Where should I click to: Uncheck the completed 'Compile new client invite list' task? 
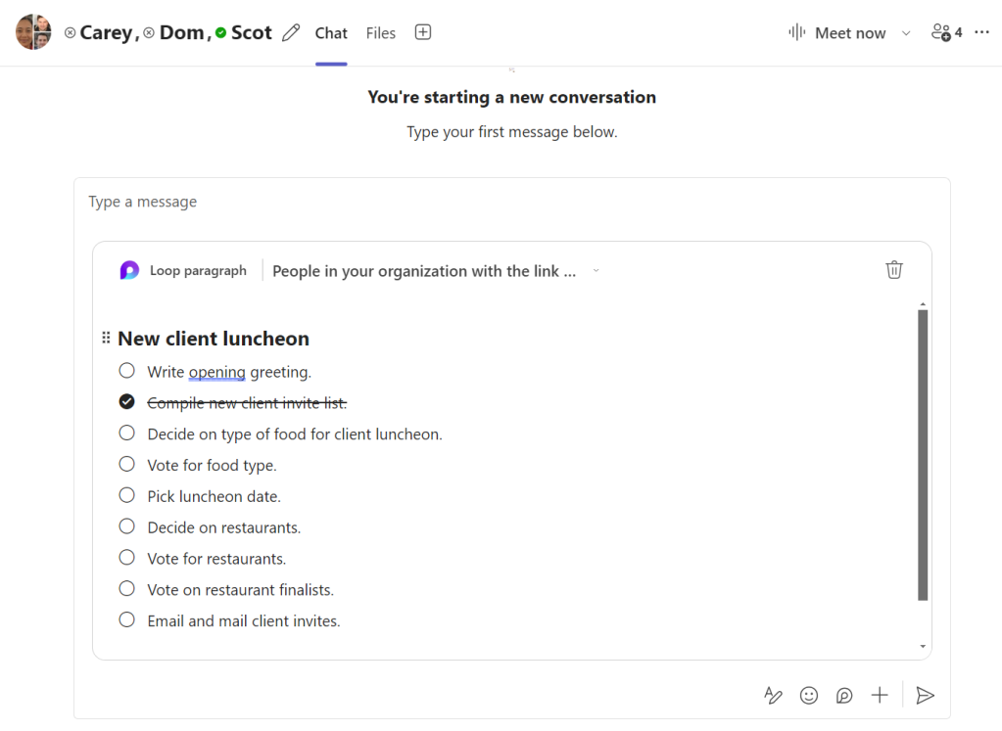coord(126,401)
